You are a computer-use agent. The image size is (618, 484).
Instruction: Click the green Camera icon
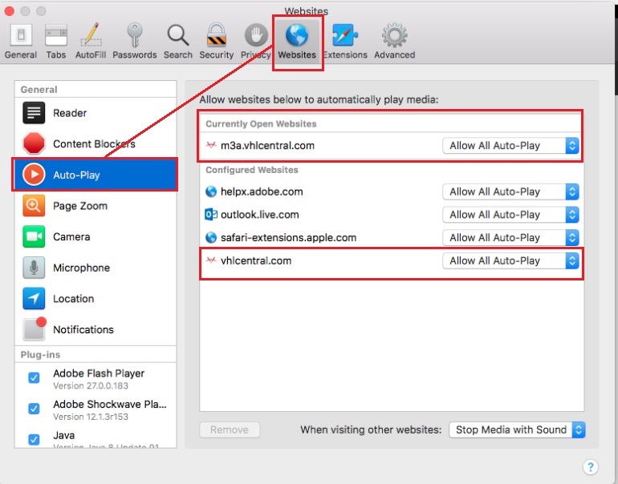(34, 236)
